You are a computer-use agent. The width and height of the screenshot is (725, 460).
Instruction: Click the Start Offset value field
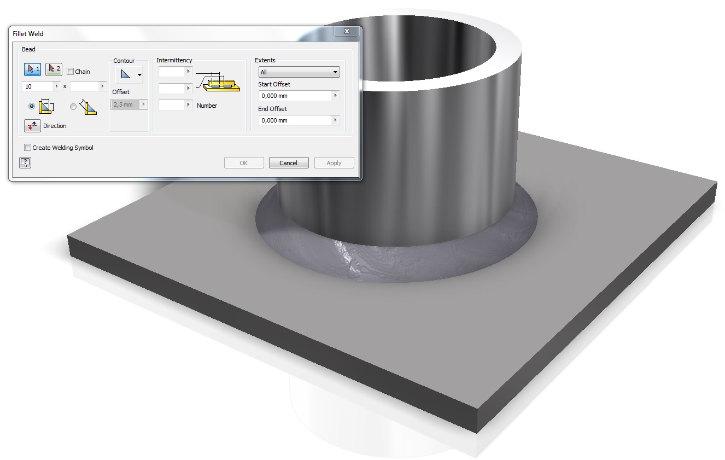(295, 96)
